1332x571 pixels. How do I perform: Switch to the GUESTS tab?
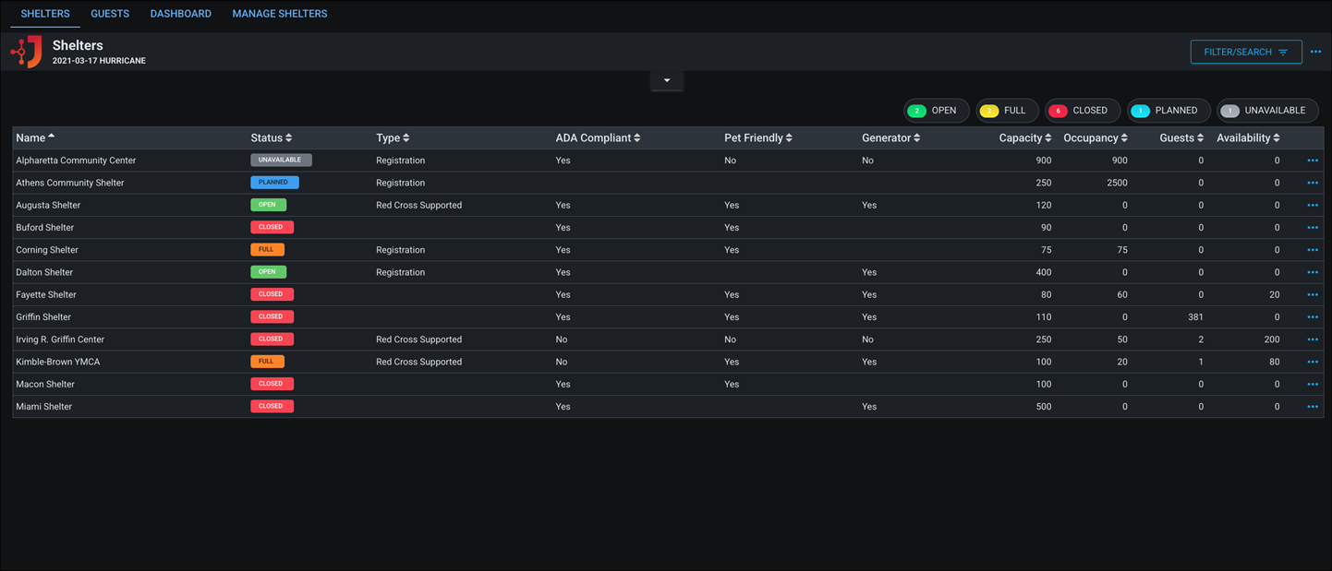click(110, 13)
